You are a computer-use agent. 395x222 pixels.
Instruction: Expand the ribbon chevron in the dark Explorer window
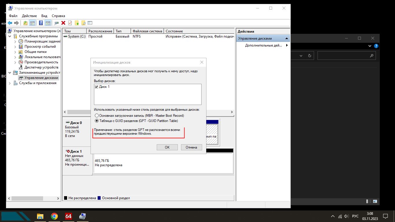tap(370, 46)
